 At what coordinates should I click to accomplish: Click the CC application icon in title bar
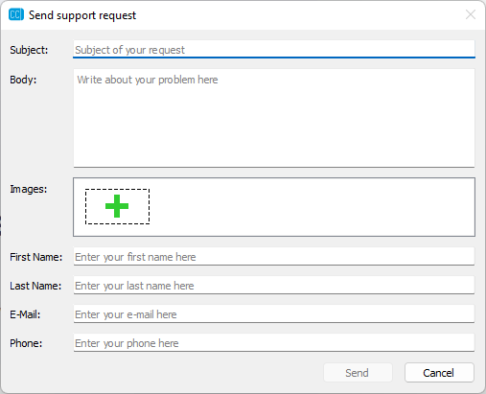point(16,14)
